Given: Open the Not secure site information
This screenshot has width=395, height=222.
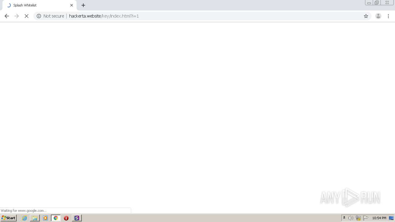Looking at the screenshot, I should pos(39,16).
